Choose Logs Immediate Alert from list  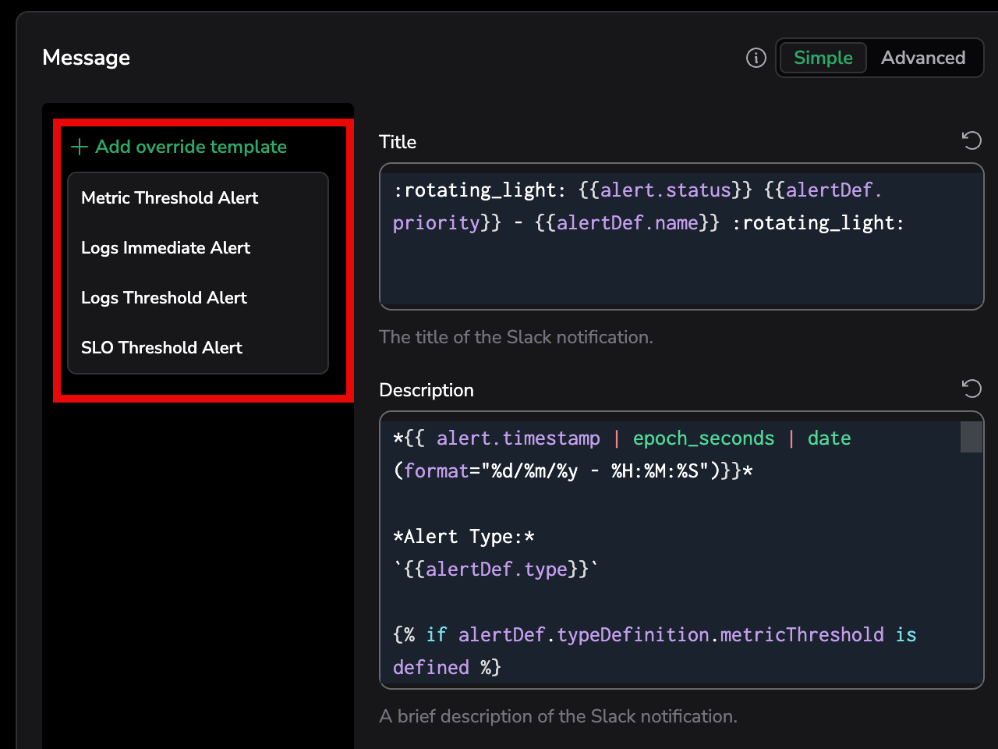tap(165, 248)
